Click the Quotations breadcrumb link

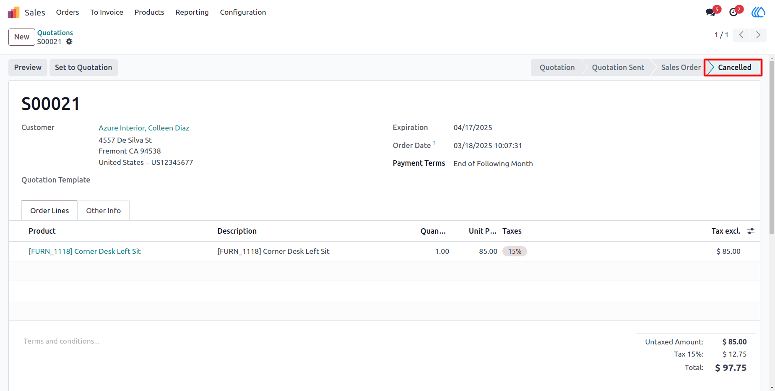[55, 33]
